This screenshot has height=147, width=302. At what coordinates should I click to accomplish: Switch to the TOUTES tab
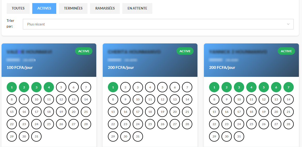pos(18,8)
